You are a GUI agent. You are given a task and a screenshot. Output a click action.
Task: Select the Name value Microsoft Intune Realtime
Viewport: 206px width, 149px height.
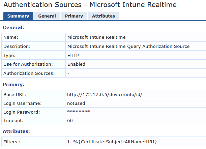click(96, 37)
